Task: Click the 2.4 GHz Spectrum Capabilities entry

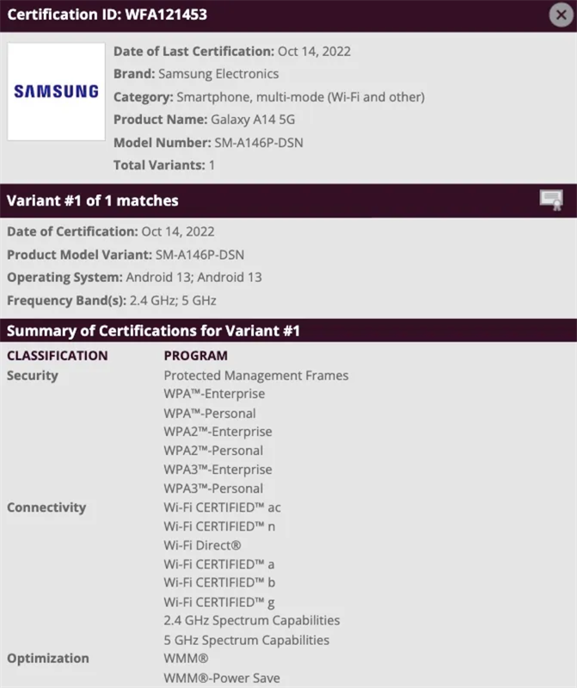Action: coord(252,620)
